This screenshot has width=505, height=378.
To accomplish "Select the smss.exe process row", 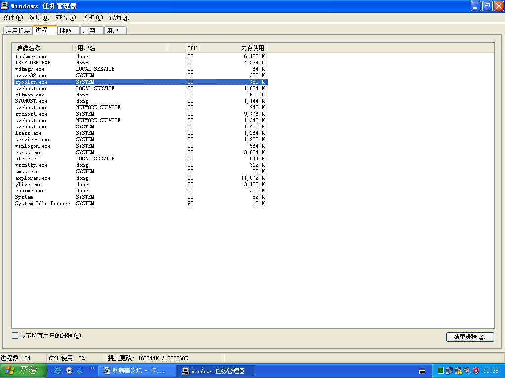I will 141,172.
